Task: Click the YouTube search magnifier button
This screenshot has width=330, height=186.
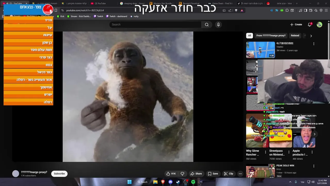Action: [x=207, y=25]
